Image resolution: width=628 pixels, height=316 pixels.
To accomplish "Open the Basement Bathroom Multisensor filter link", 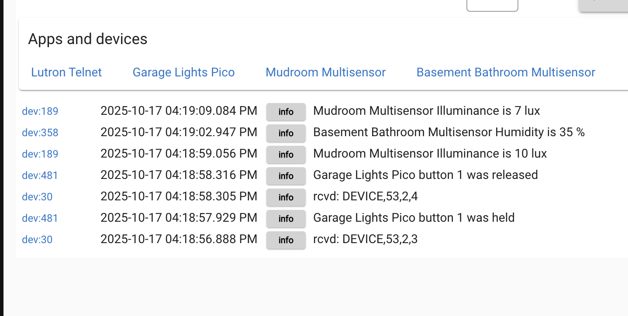I will point(506,72).
